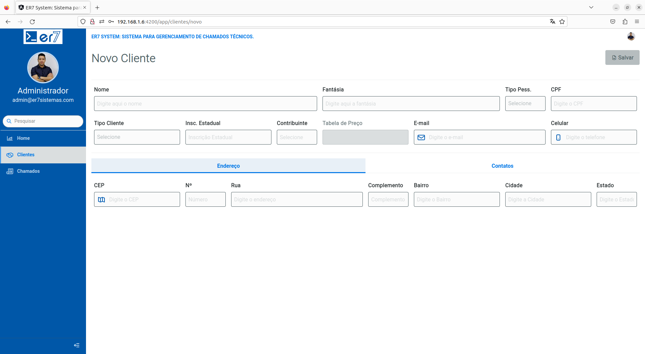Screen dimensions: 645x354
Task: Open the Tipo Cliente dropdown
Action: [137, 137]
